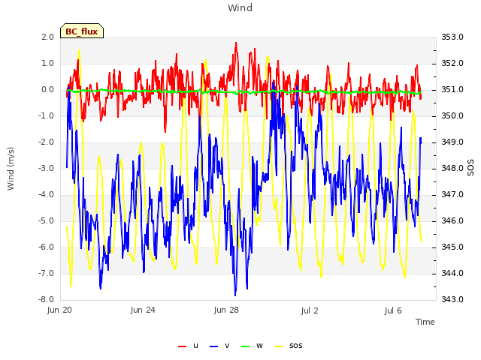Click the 348.0 right axis value
This screenshot has height=360, width=481.
(452, 168)
